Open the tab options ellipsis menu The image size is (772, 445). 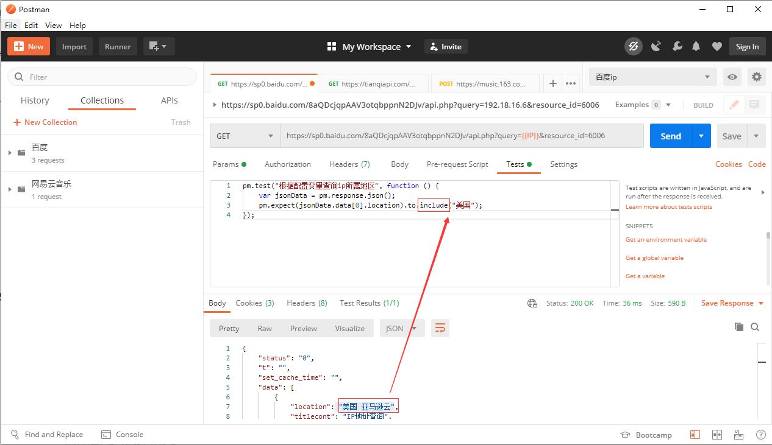pyautogui.click(x=571, y=83)
